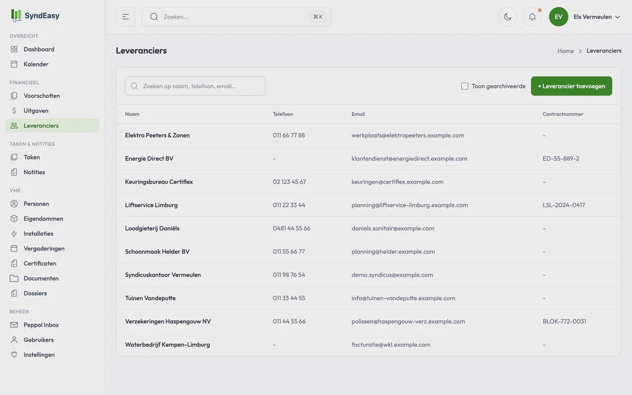Click the Peppol Inbox envelope icon
The height and width of the screenshot is (395, 632).
(x=14, y=325)
